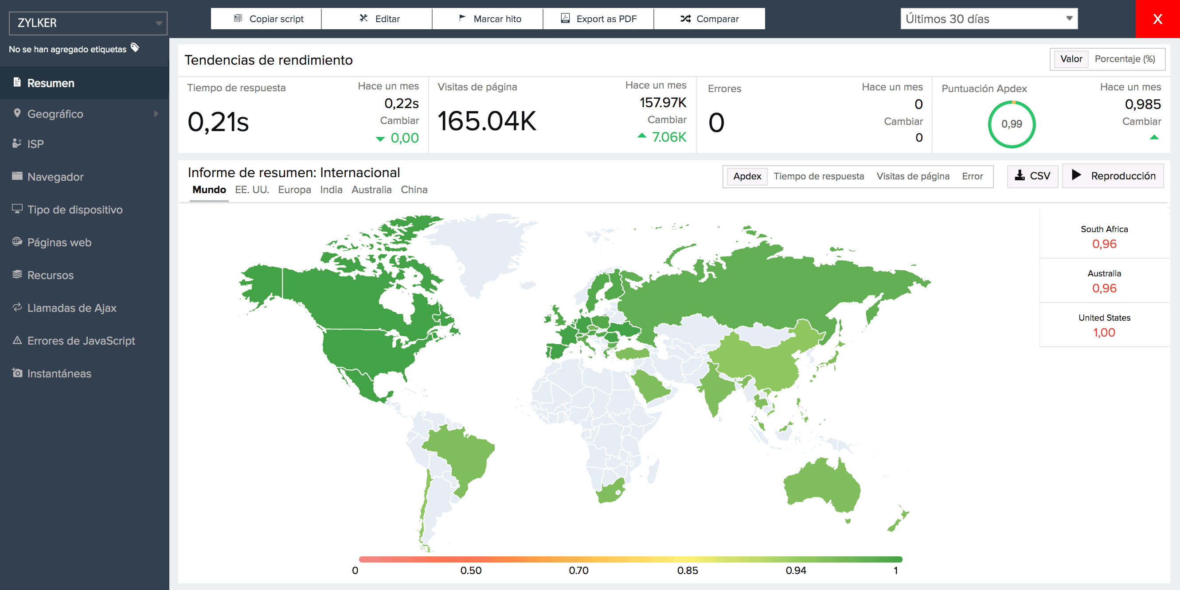Click the tag icon beside the no-tags message
The height and width of the screenshot is (590, 1180).
pyautogui.click(x=135, y=47)
